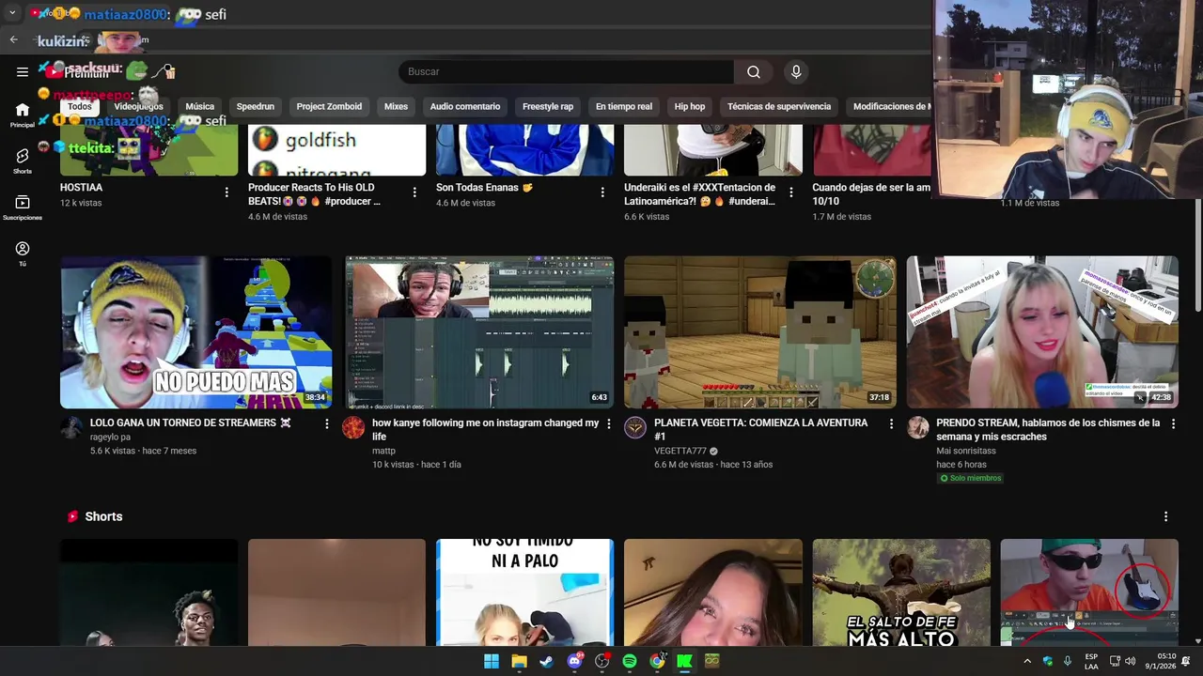
Task: Play the FL Studio 6:43 thumbnail video
Action: 479,332
